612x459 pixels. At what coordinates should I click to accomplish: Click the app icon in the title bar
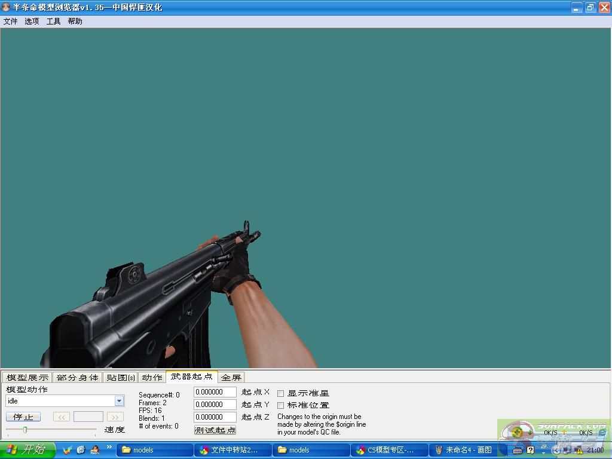[x=7, y=7]
